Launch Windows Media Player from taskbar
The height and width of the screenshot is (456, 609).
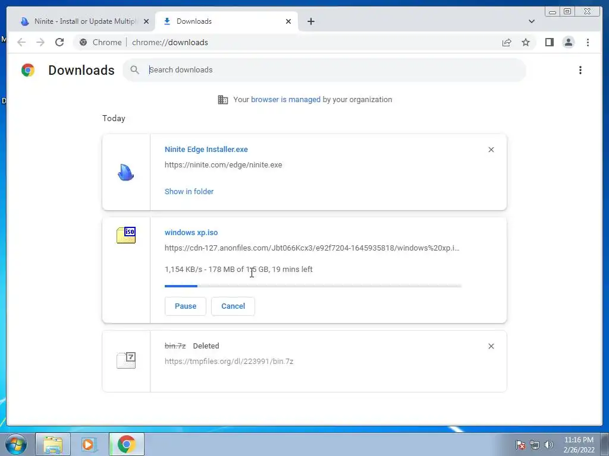[88, 444]
